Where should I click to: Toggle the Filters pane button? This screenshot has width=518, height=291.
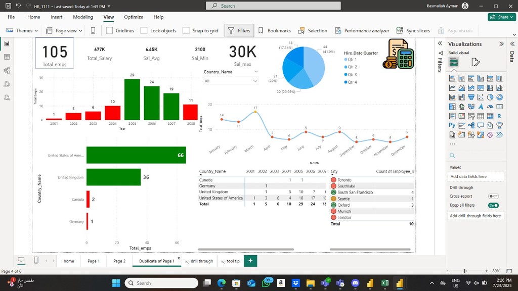click(x=239, y=31)
